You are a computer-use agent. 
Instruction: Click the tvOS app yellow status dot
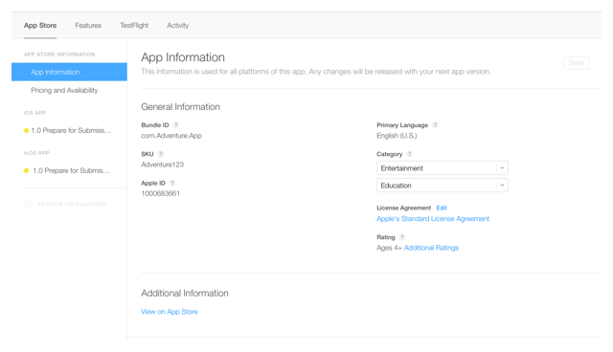(26, 170)
